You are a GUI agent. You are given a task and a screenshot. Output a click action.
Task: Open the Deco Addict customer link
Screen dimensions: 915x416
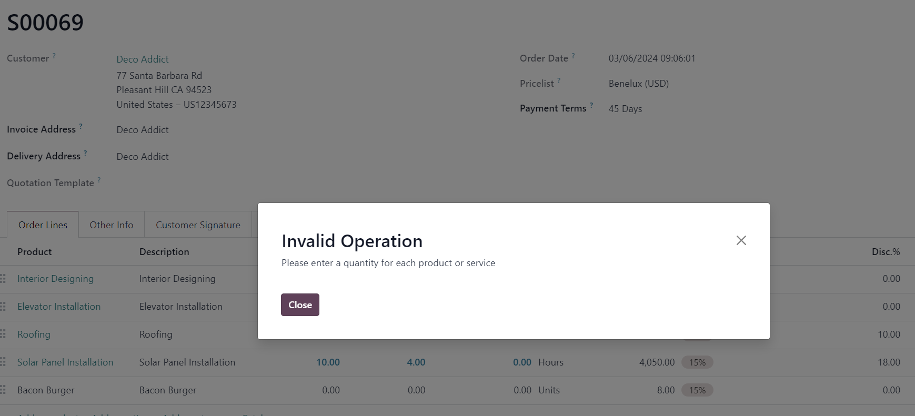point(143,59)
